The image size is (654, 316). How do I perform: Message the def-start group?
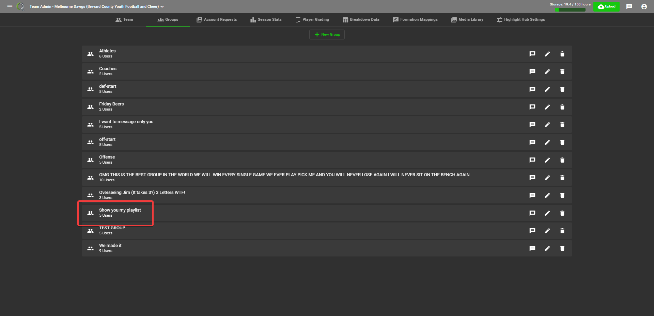click(532, 89)
